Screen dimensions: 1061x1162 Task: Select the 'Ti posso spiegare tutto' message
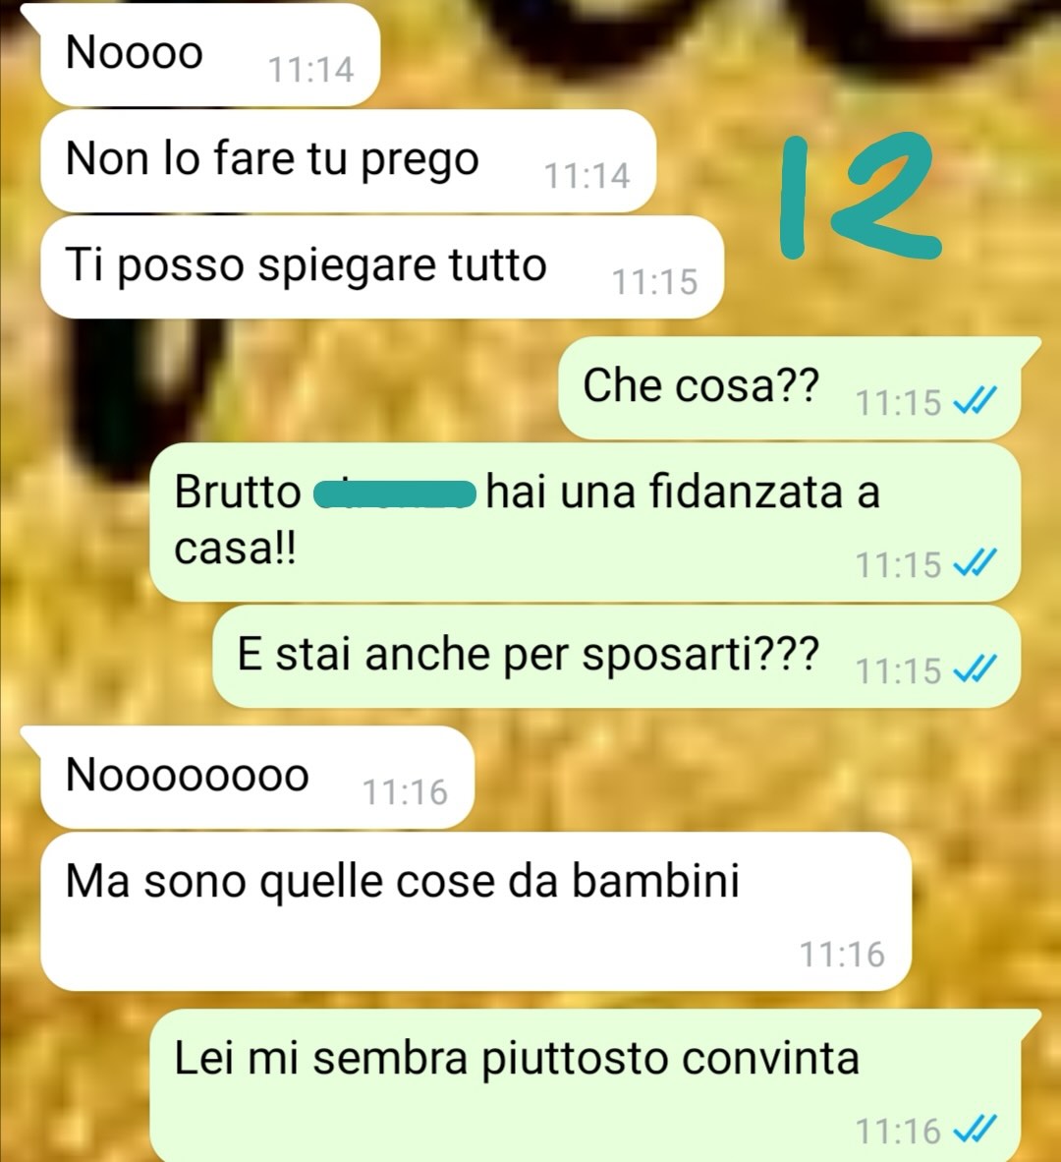pos(382,266)
